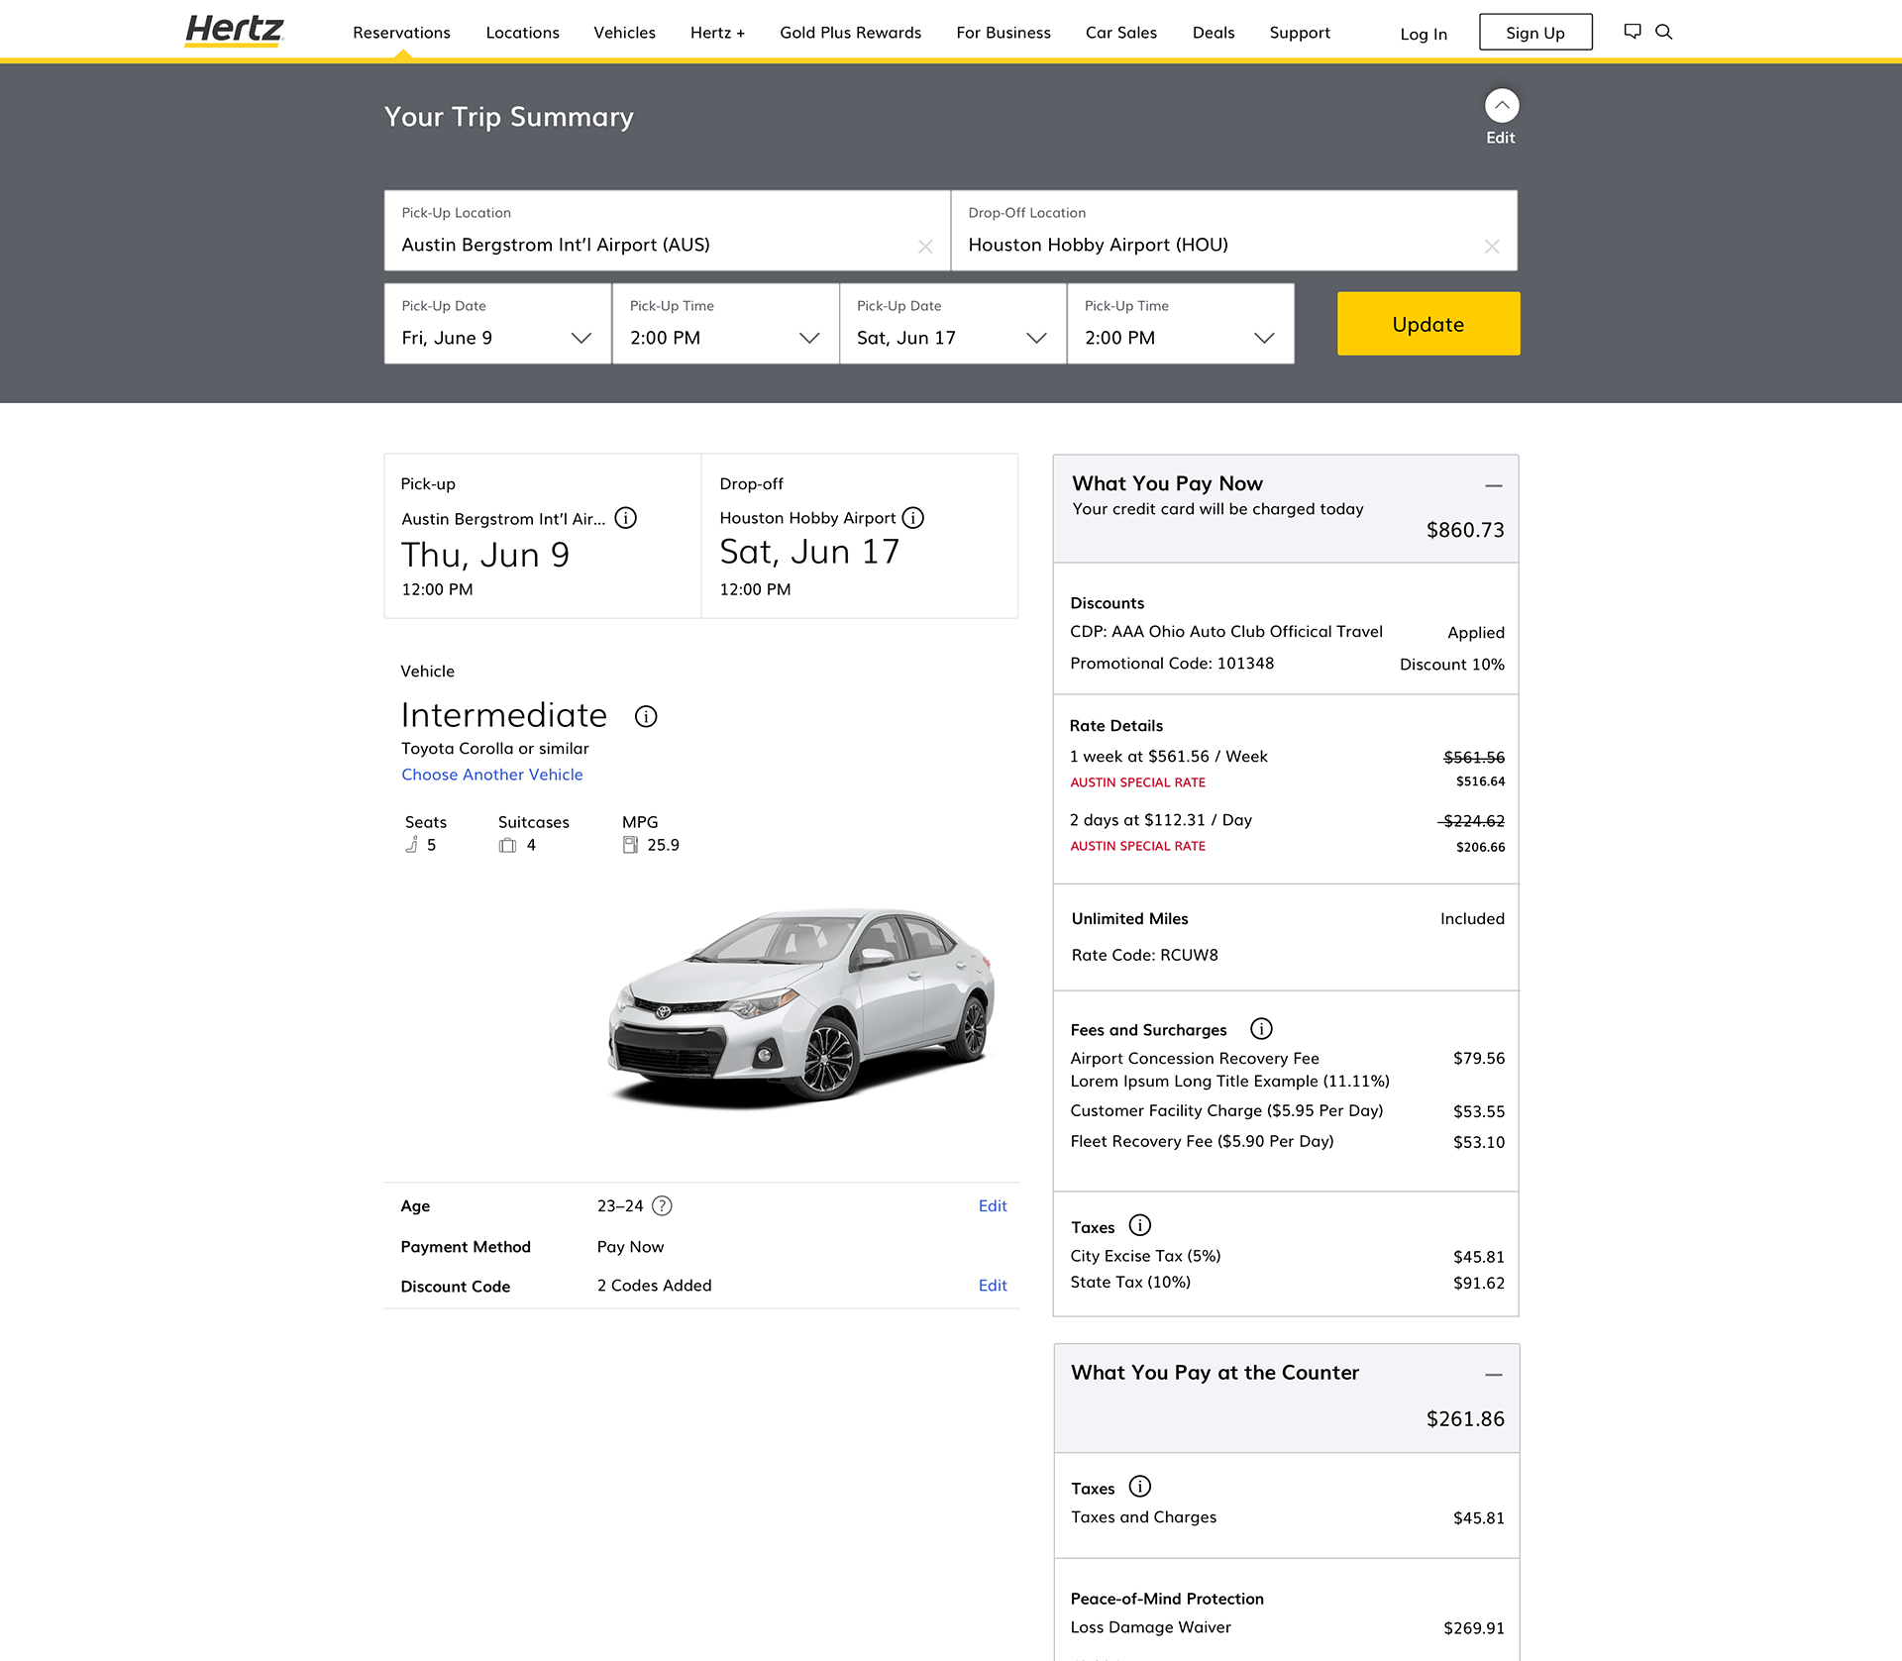Click the Sat, Jun 17 drop-off date text

coord(809,552)
